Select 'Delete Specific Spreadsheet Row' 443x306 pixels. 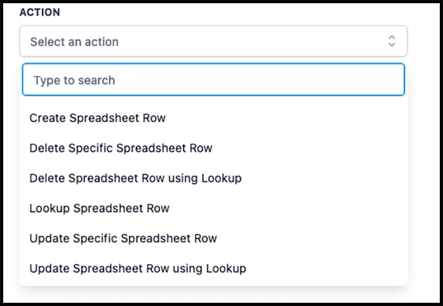point(213,148)
